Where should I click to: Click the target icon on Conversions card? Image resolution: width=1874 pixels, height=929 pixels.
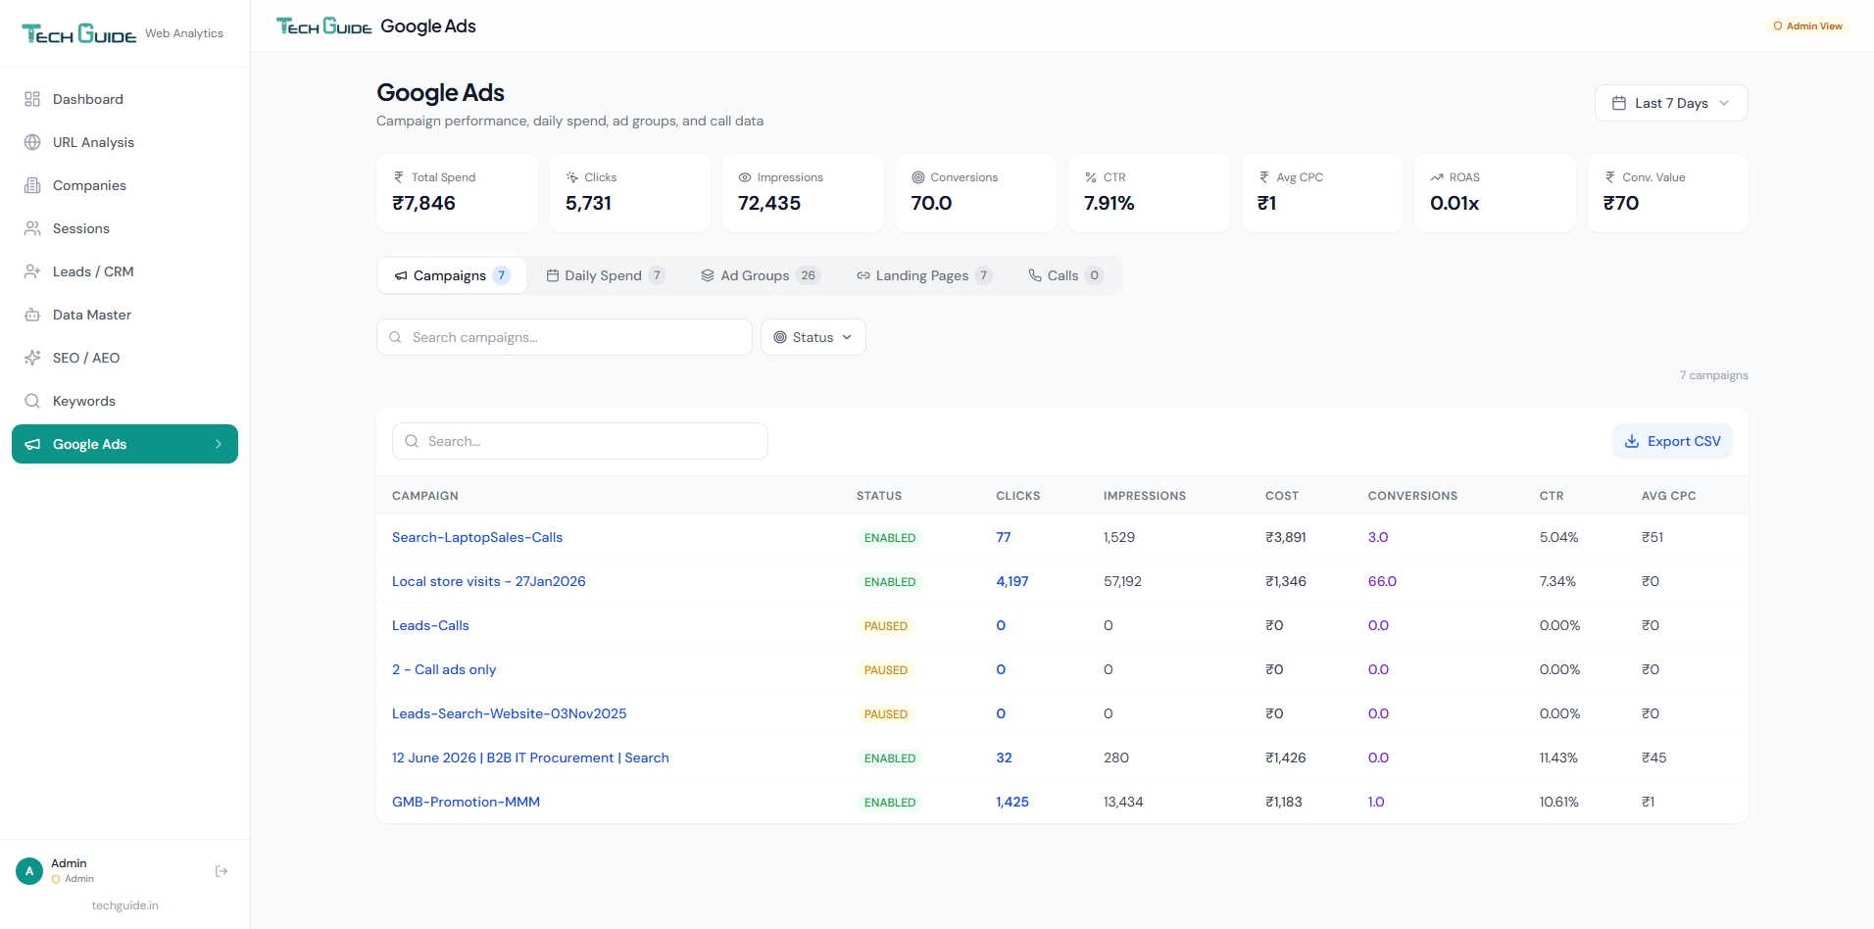[x=918, y=177]
